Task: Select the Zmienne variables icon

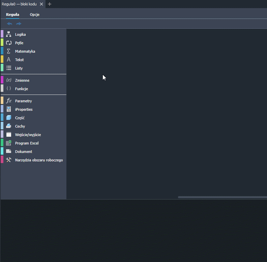Action: pos(9,80)
